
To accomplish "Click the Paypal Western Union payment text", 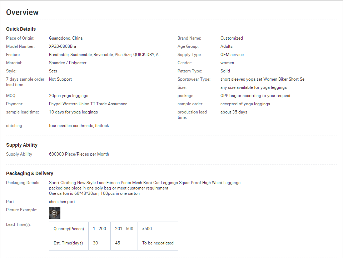I will point(88,104).
